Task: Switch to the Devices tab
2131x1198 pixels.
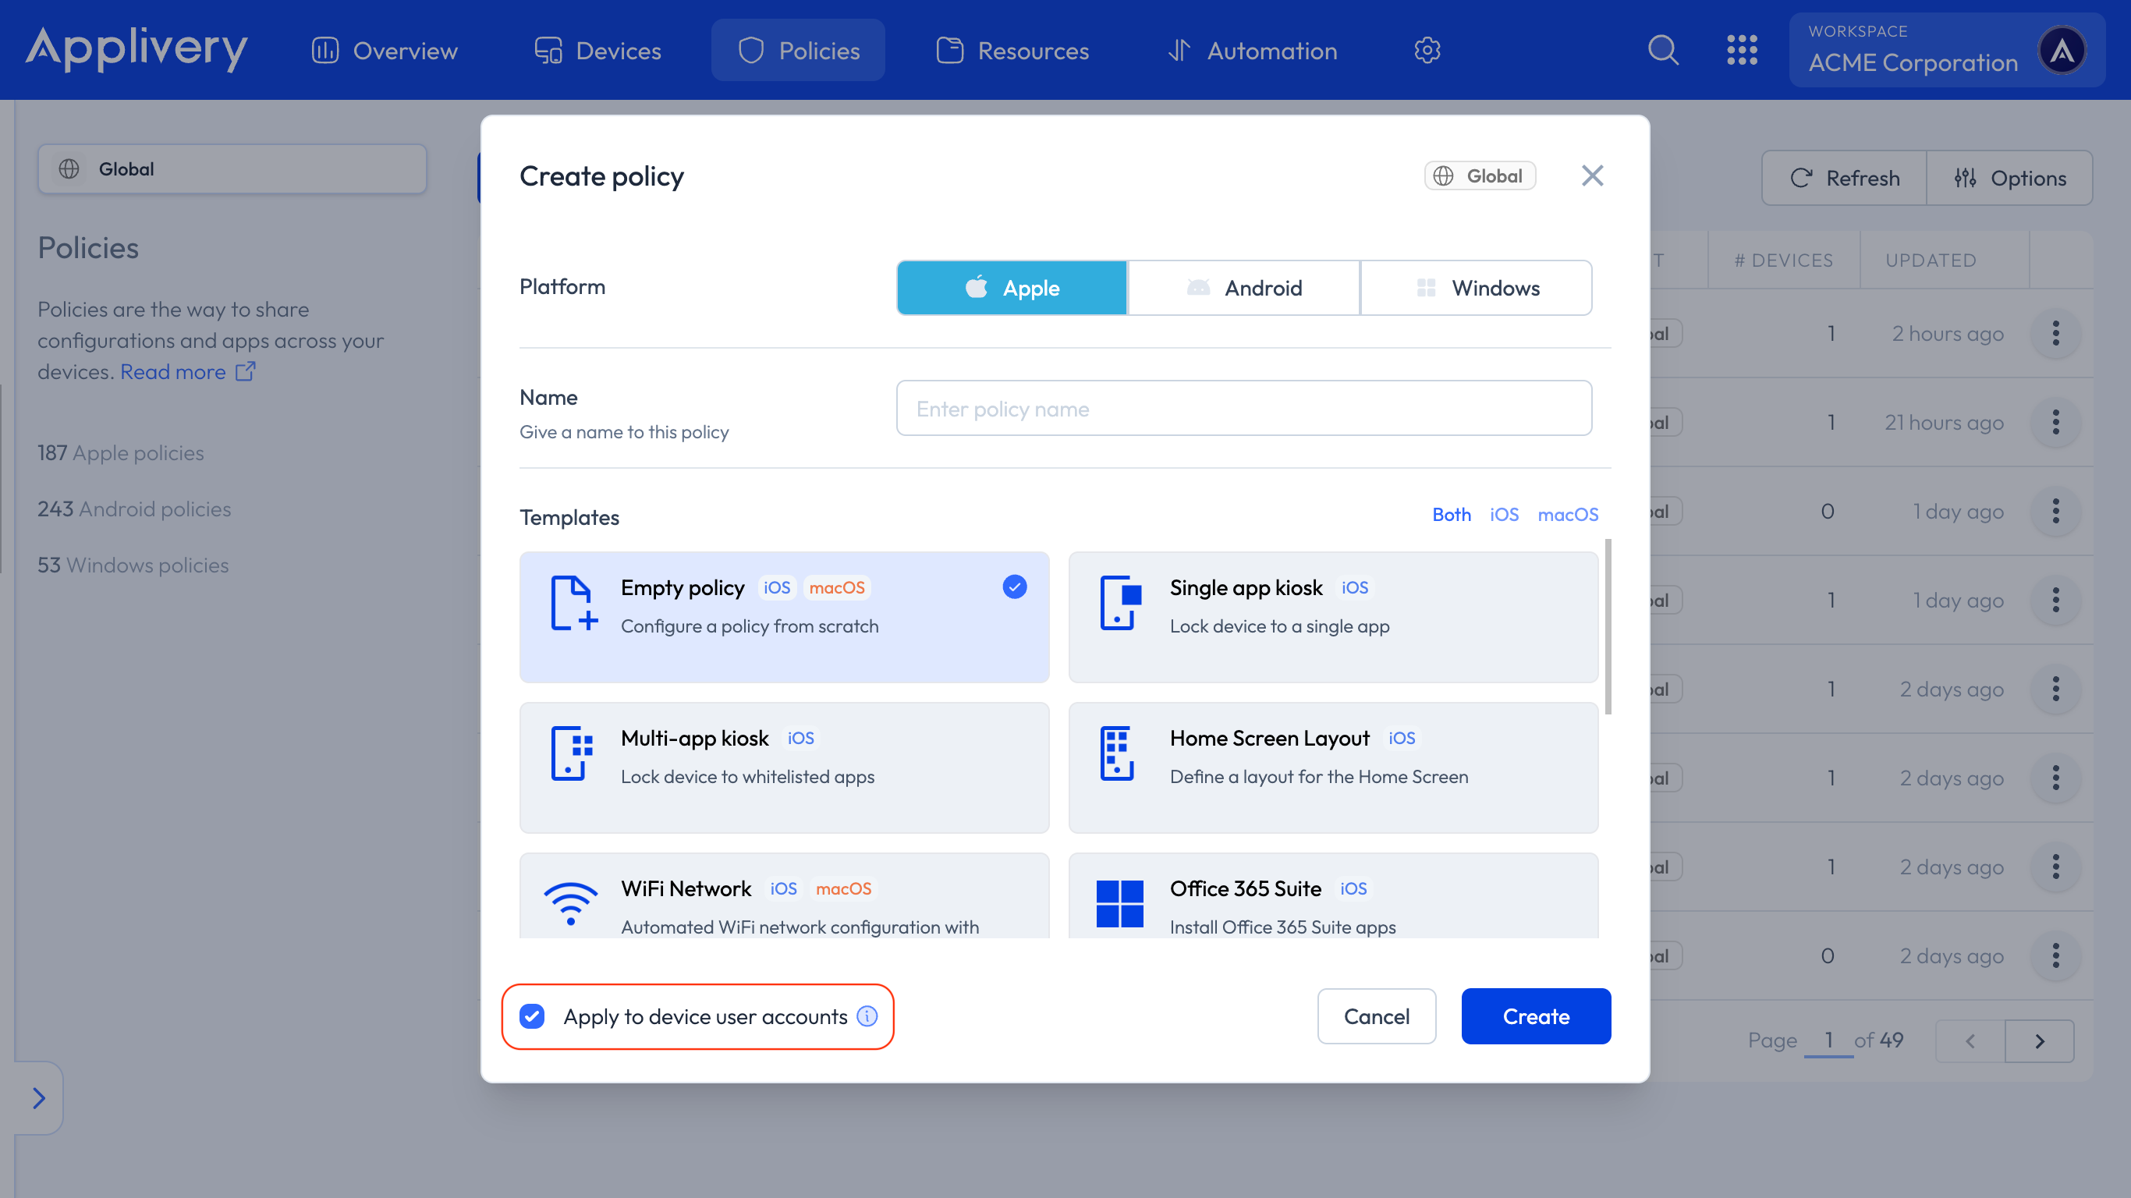Action: pos(597,50)
